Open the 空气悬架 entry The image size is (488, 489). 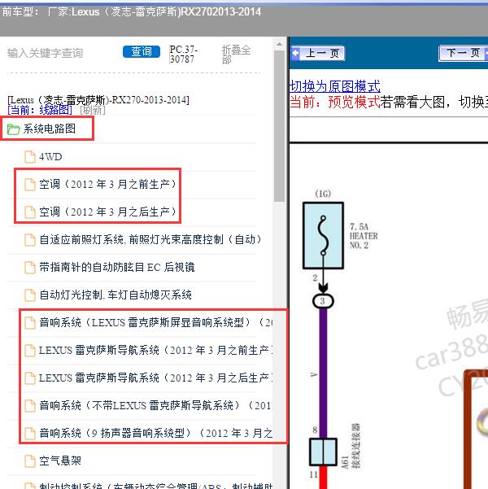click(60, 461)
